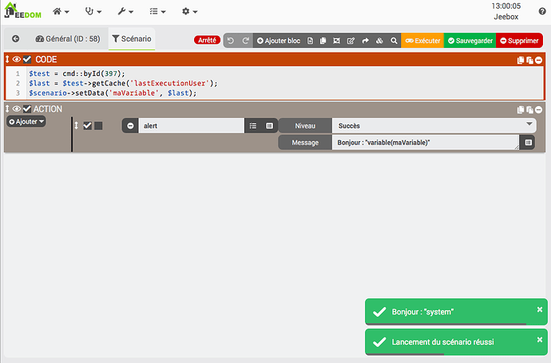Export the scenario with share arrow

[366, 41]
